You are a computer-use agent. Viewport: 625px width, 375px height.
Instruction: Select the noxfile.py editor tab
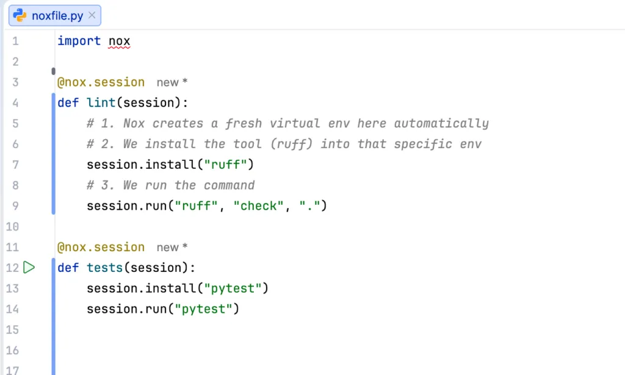click(54, 15)
